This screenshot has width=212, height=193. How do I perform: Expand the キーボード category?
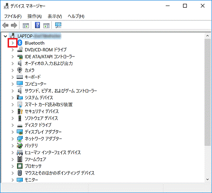tap(13, 77)
